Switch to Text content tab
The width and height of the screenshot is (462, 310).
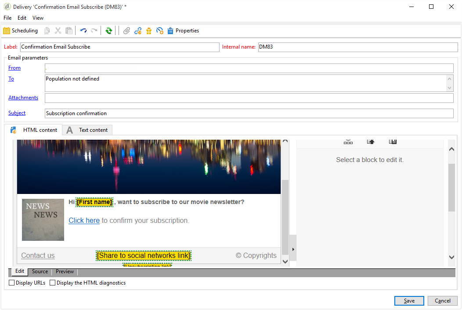click(87, 130)
